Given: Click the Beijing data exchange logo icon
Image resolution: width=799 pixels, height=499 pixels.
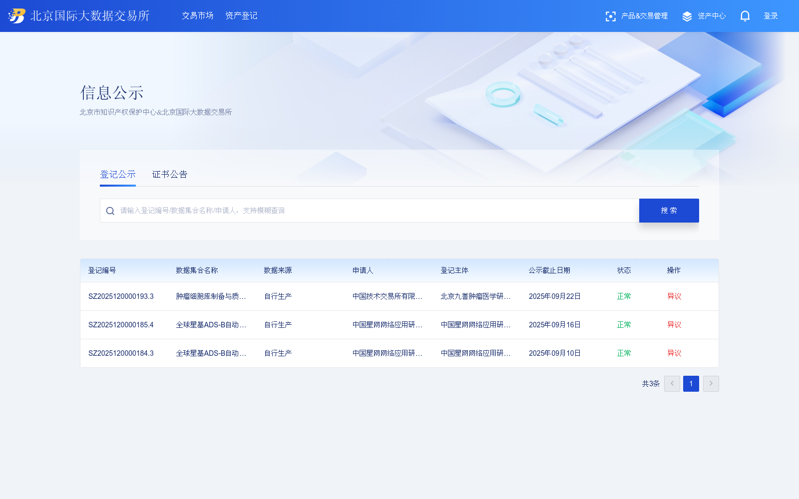Looking at the screenshot, I should (17, 16).
